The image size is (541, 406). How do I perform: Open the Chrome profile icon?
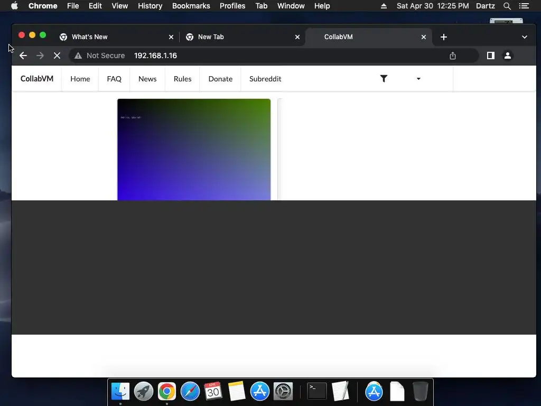508,56
